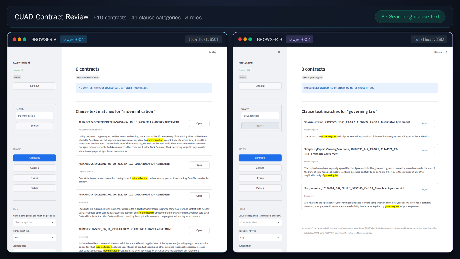Viewport: 460px width, 259px height.
Task: Open ALLIANCEBANCORPINCOFPENNSYLVANIA Agency Agreement
Action: click(199, 123)
